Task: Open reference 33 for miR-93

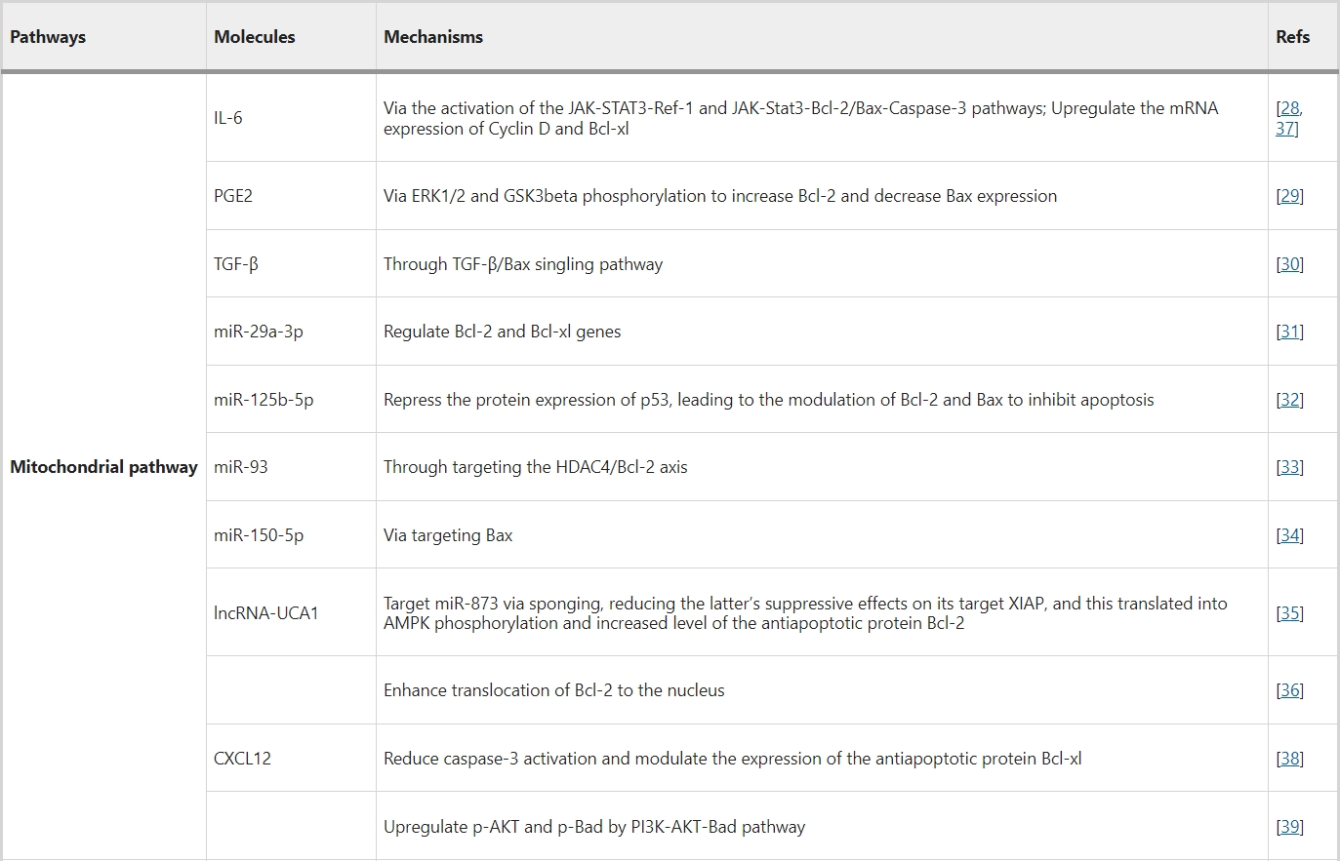Action: coord(1289,467)
